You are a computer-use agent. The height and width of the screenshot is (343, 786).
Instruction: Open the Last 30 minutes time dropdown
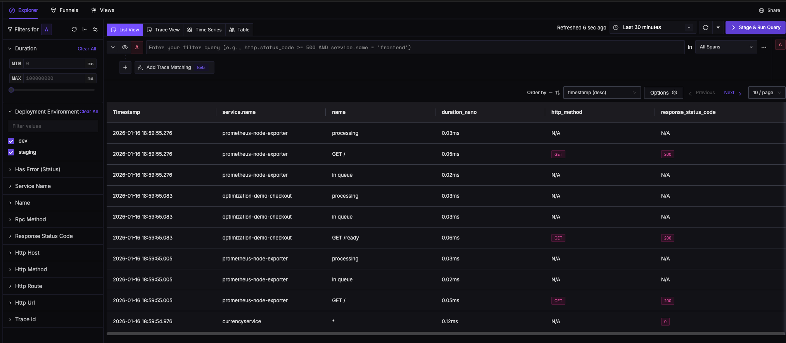653,28
